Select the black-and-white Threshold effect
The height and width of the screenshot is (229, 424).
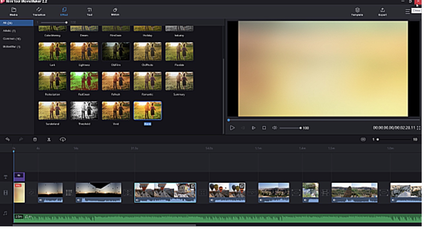(84, 111)
